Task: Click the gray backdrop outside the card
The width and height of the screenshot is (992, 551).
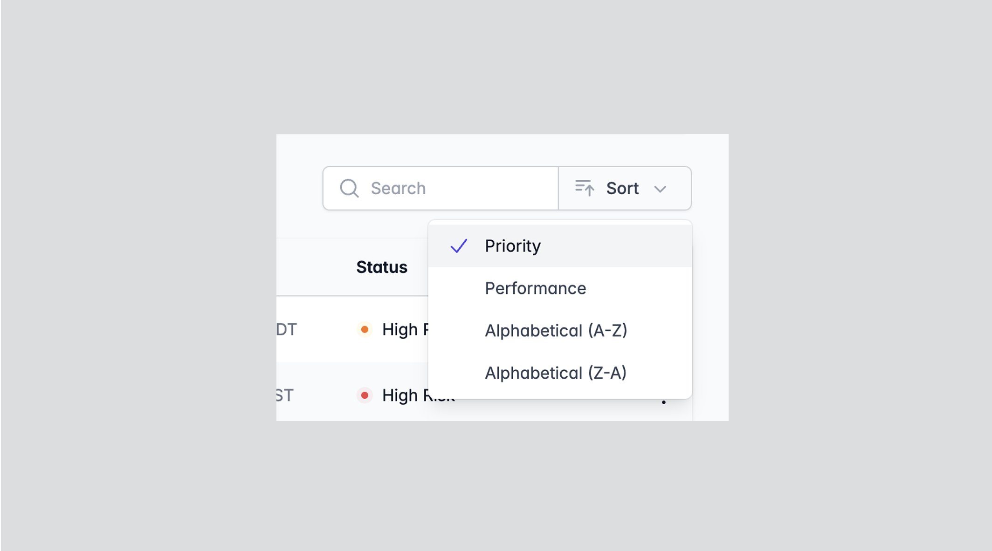Action: coord(140,279)
